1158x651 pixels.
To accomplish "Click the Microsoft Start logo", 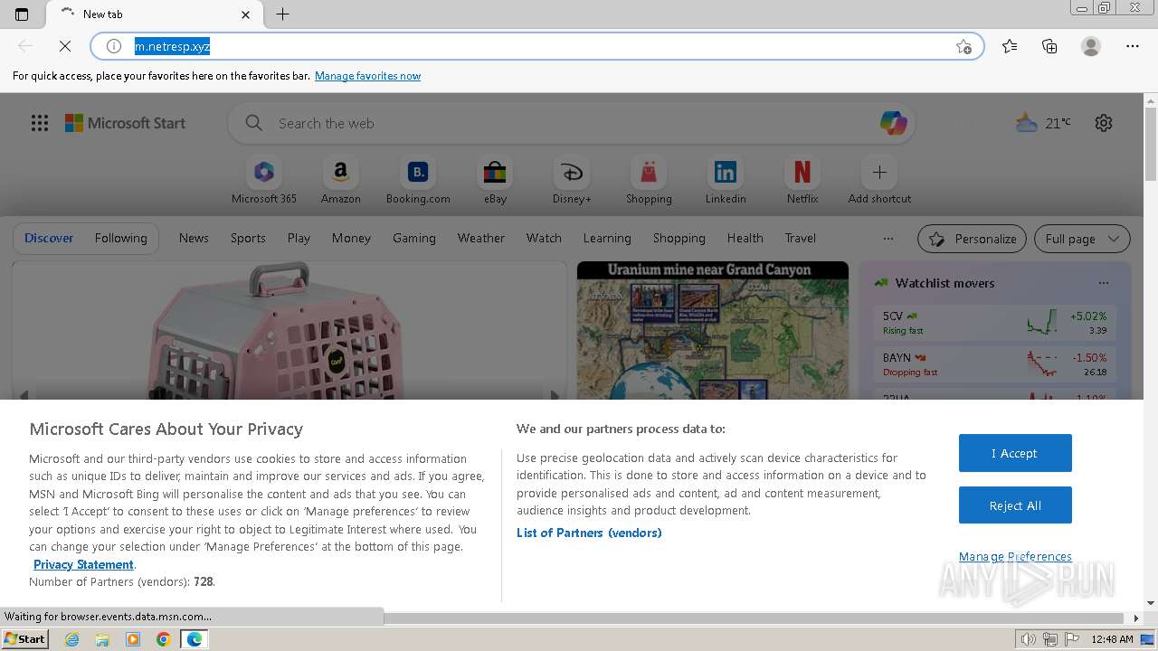I will tap(125, 123).
